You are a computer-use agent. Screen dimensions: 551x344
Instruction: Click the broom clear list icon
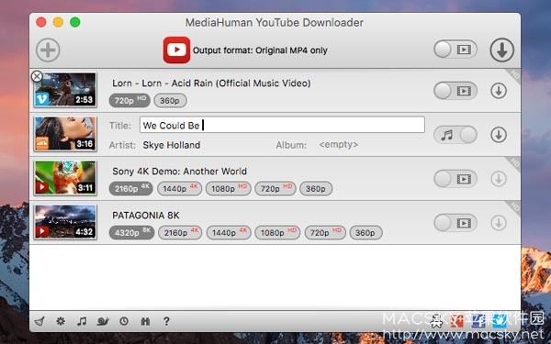(39, 321)
